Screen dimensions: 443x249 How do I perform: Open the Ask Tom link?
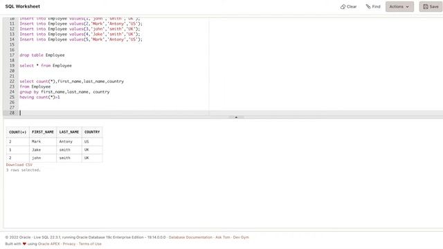[x=223, y=237]
